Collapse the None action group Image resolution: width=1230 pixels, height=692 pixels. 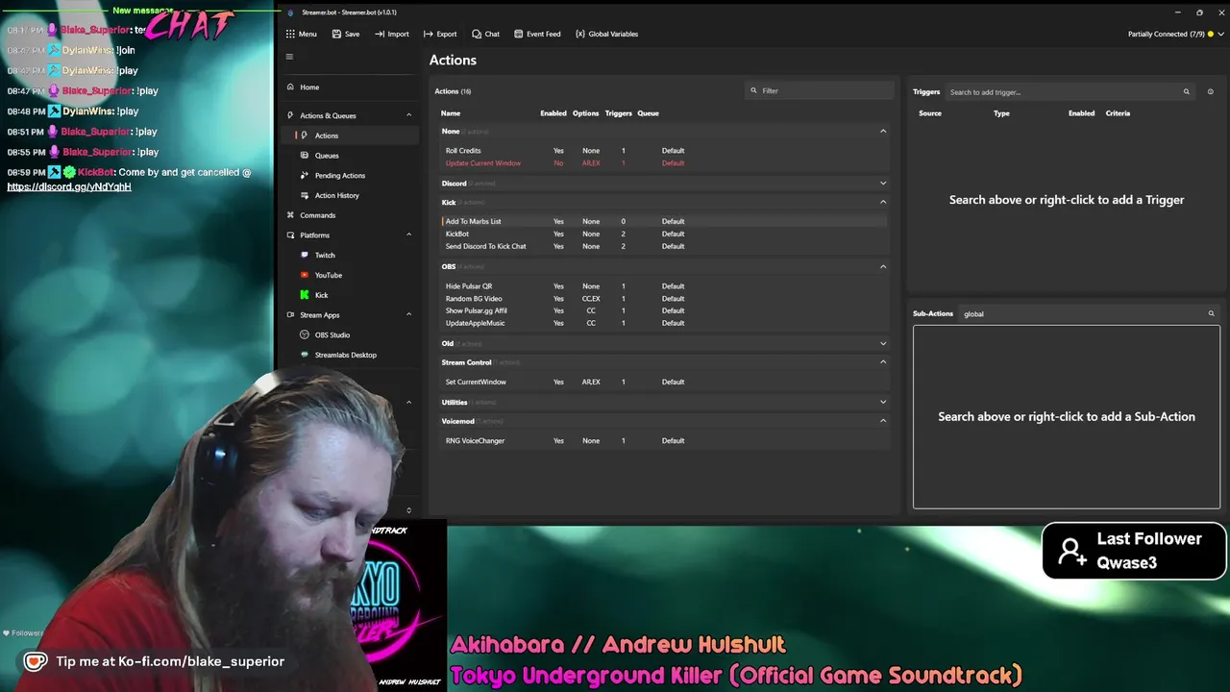pos(883,131)
